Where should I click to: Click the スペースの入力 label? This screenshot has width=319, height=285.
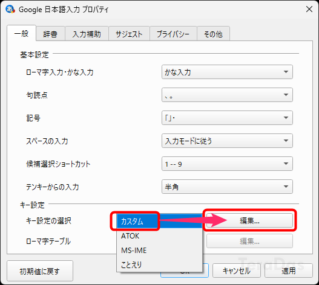47,141
